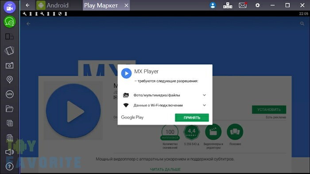Close the Play Маркет tab
Image resolution: width=310 pixels, height=174 pixels.
click(x=126, y=5)
